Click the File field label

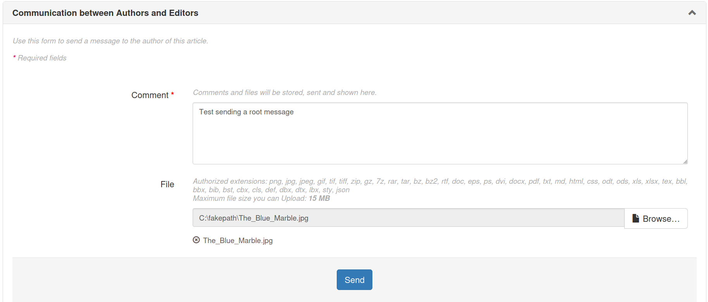point(167,185)
